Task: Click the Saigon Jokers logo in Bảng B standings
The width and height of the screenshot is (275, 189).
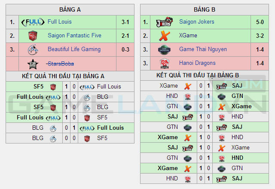Action: point(165,22)
